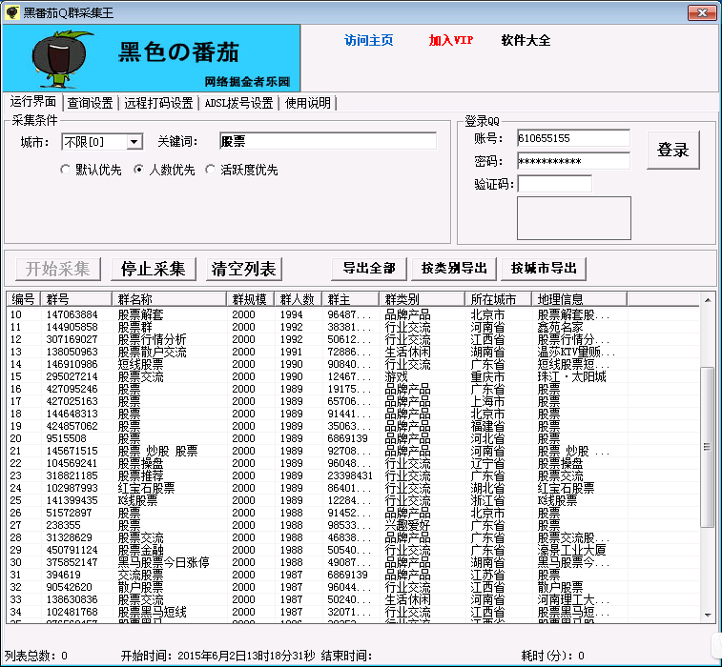Sort by the 群人数 column header
Viewport: 722px width, 667px height.
(x=298, y=299)
